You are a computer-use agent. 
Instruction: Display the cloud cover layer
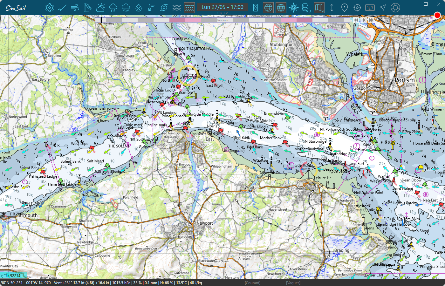(100, 8)
